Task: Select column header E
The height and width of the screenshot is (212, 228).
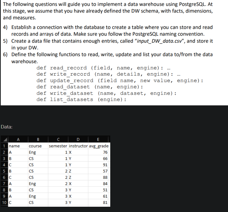Action: 98,139
